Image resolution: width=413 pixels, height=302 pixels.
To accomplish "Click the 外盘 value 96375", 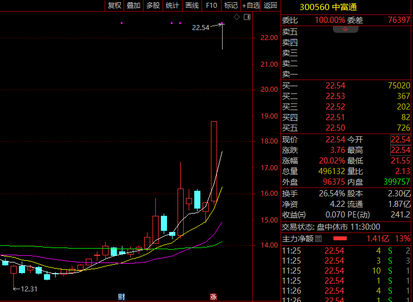I will [334, 182].
